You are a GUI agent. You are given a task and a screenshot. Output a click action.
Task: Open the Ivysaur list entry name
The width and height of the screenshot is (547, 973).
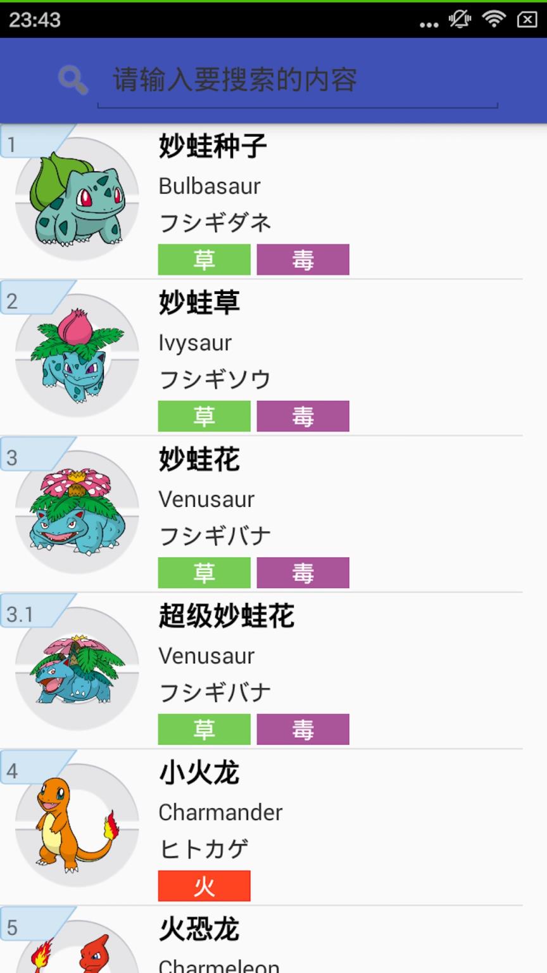click(195, 343)
